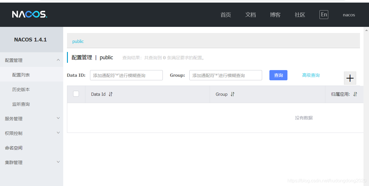369x186 pixels.
Task: Tick the select-all checkbox in table header
Action: (x=76, y=94)
